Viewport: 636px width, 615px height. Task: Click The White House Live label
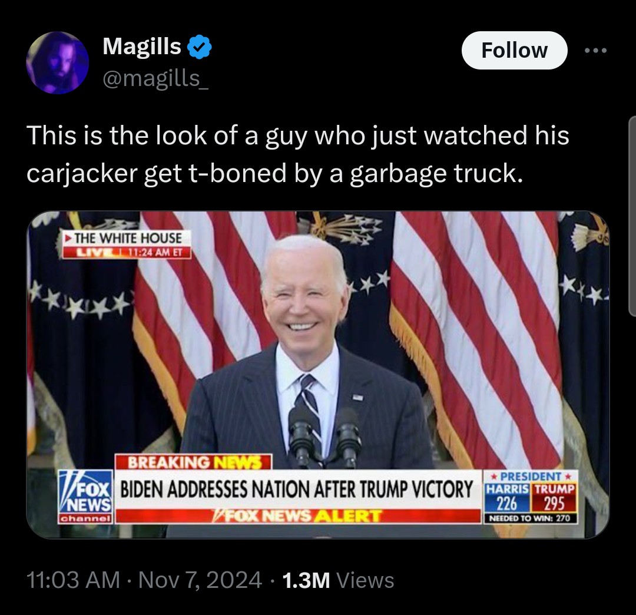127,244
